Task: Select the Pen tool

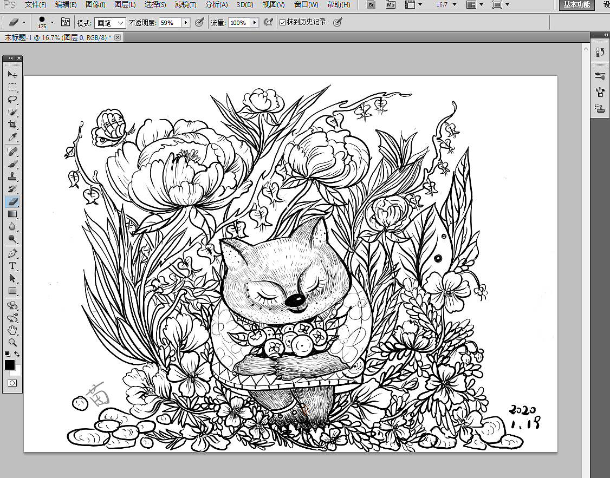Action: click(12, 253)
